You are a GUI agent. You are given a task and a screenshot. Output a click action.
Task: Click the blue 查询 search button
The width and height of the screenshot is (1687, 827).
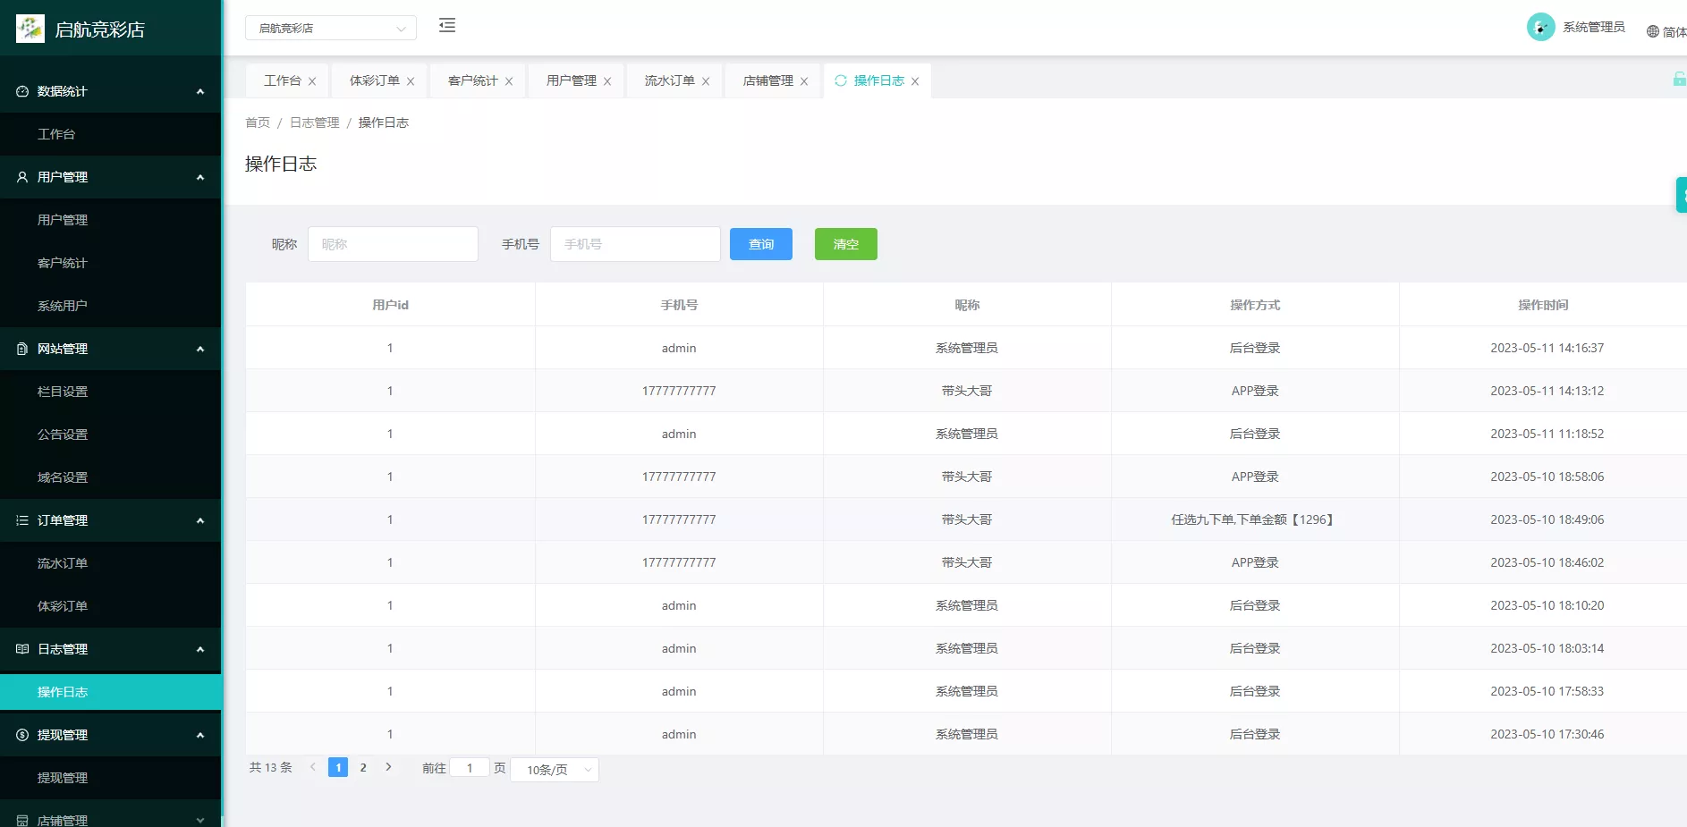[760, 244]
